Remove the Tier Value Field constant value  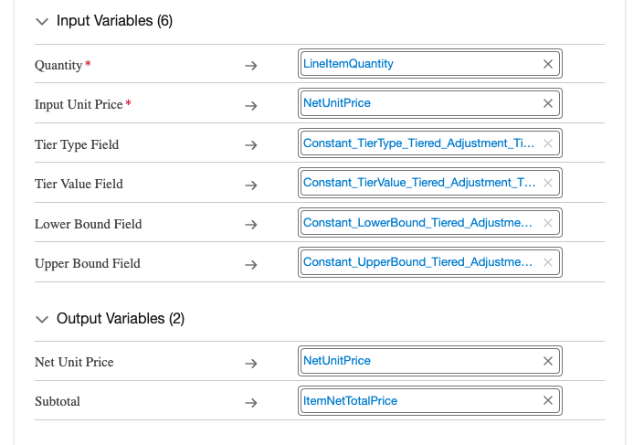pyautogui.click(x=548, y=183)
